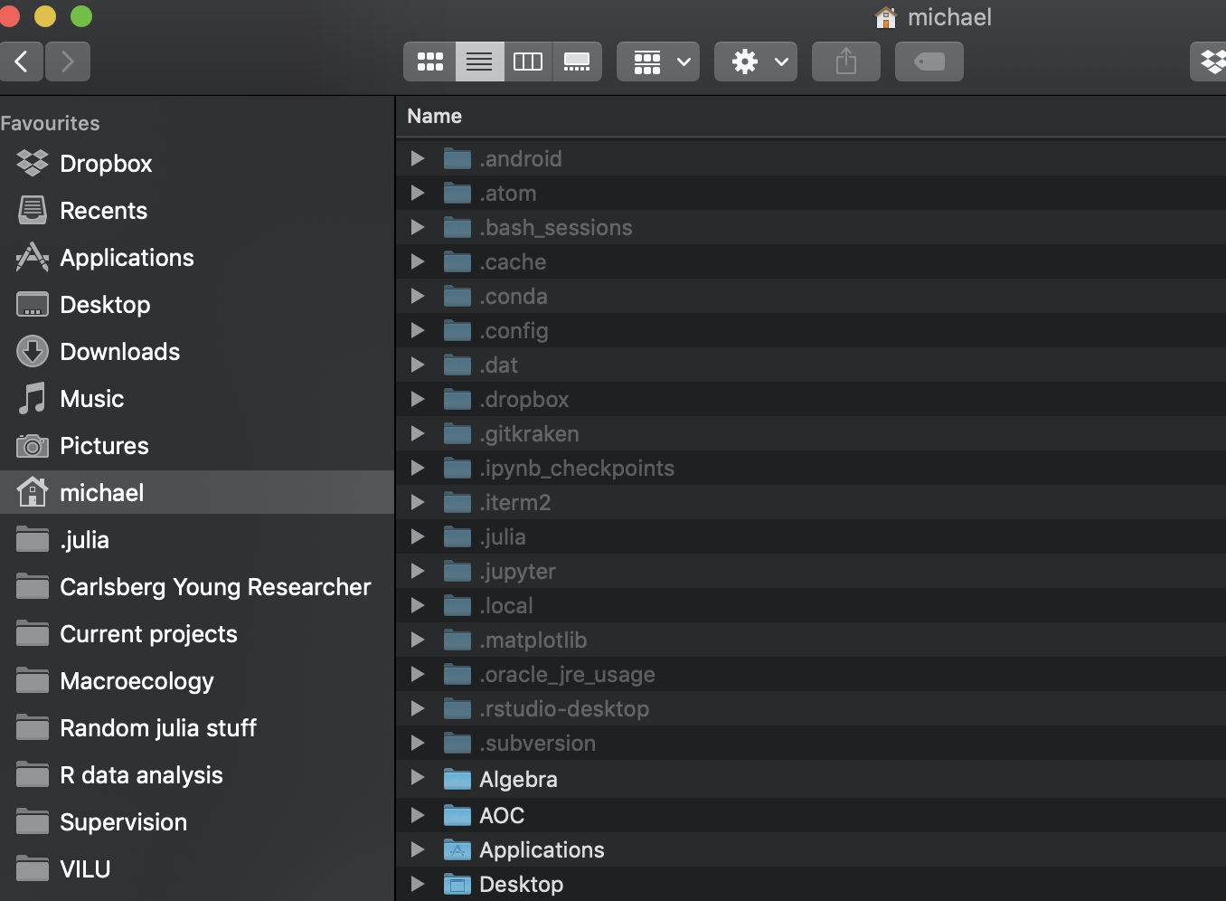Expand the .bash_sessions folder triangle

point(418,227)
